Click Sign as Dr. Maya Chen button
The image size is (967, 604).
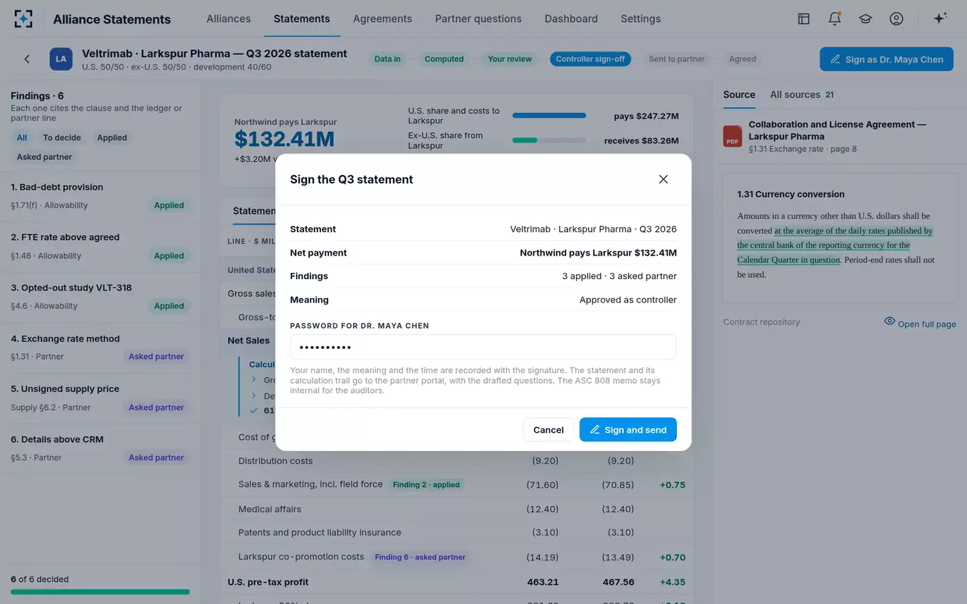(886, 59)
